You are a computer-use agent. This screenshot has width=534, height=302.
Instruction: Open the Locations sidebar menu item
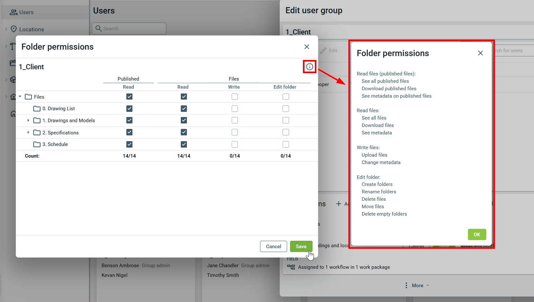click(x=31, y=29)
